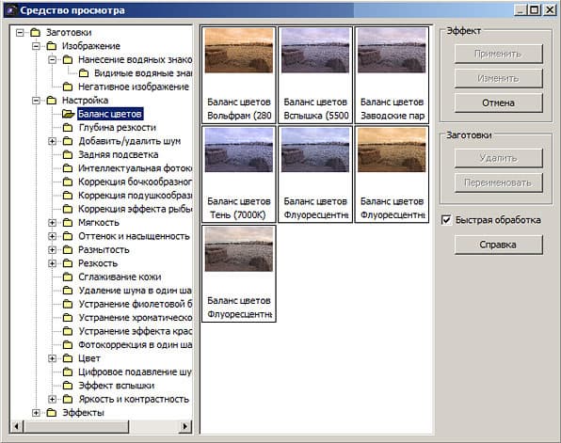Click open folder icon of Баланс цветов
Viewport: 561px width, 443px height.
coord(68,114)
